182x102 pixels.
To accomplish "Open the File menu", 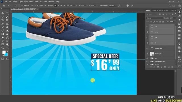I will coord(6,2).
